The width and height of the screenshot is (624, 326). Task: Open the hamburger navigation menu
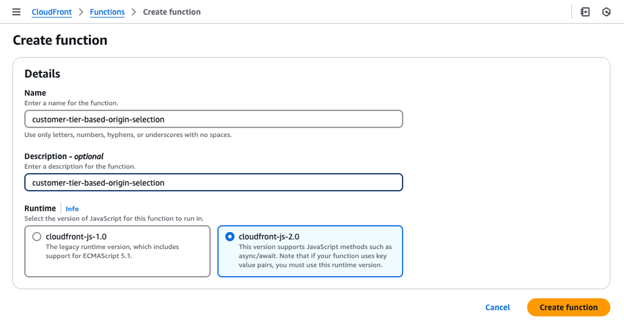[16, 12]
